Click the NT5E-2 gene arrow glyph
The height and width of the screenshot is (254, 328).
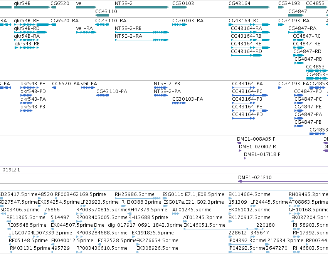coord(142,7)
